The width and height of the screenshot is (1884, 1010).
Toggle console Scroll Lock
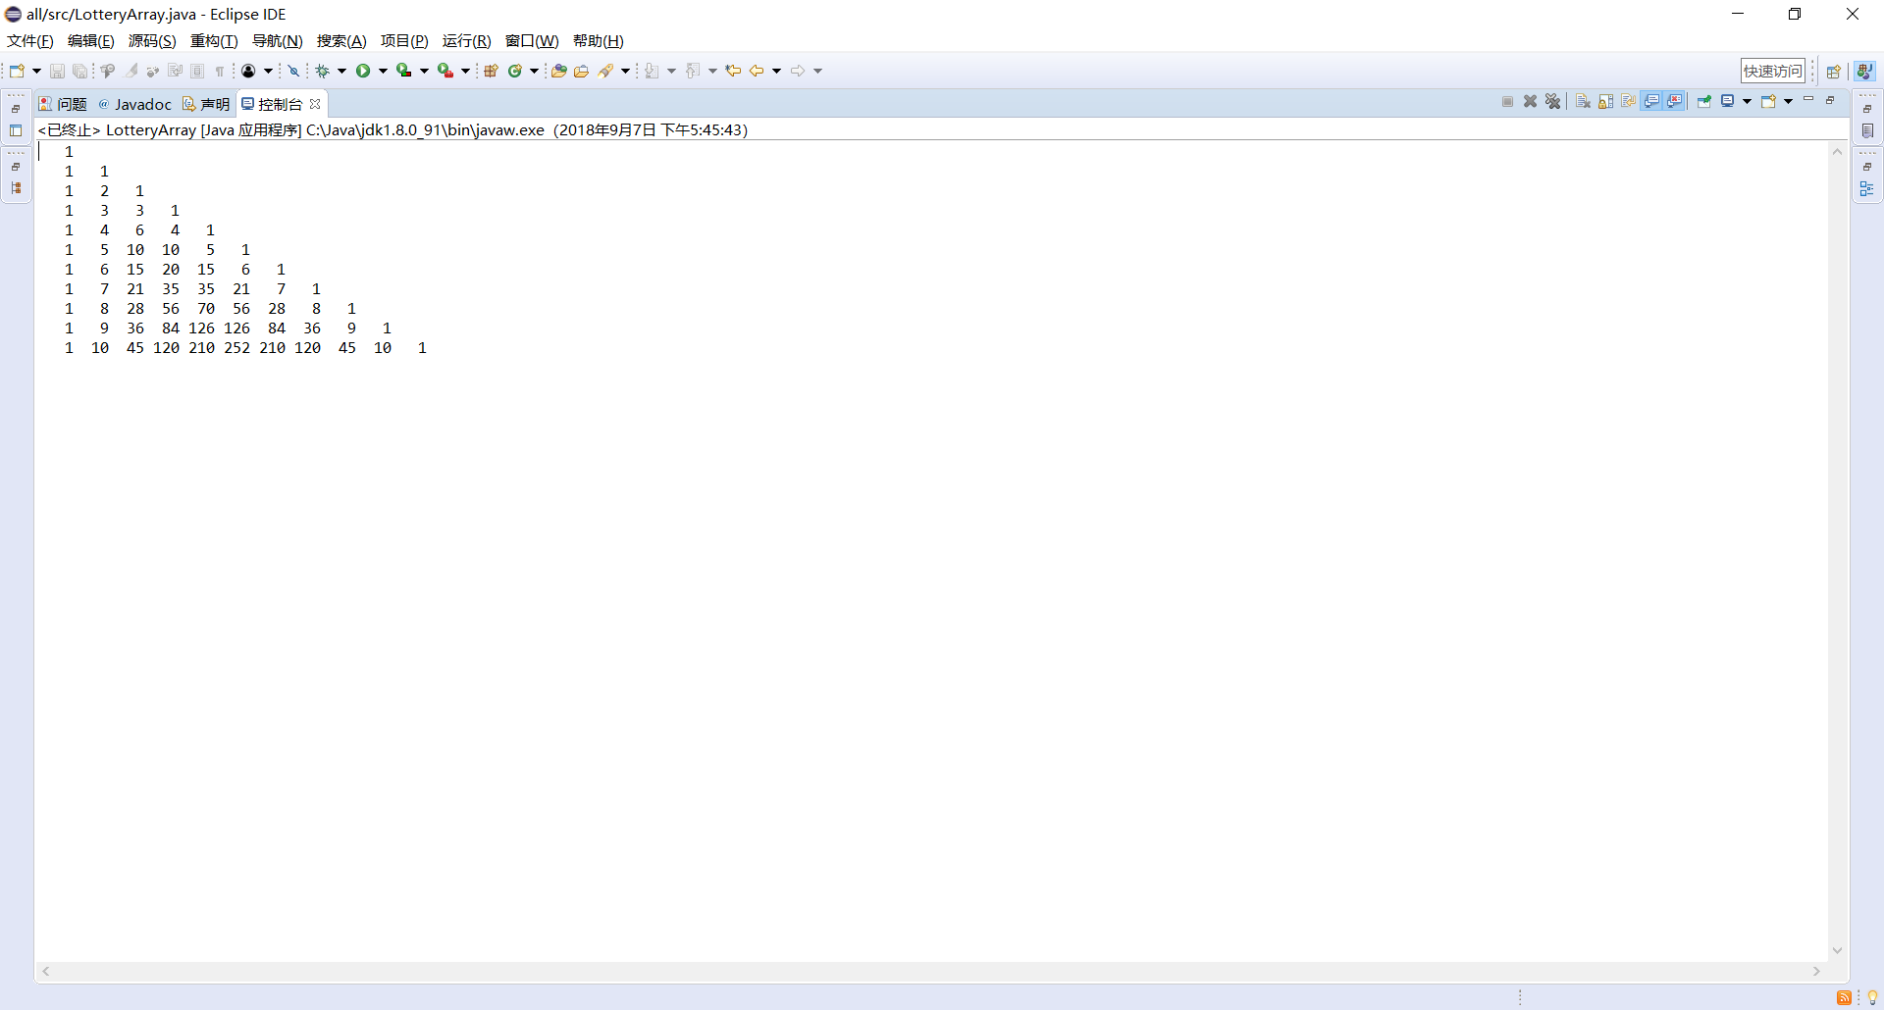[1605, 101]
